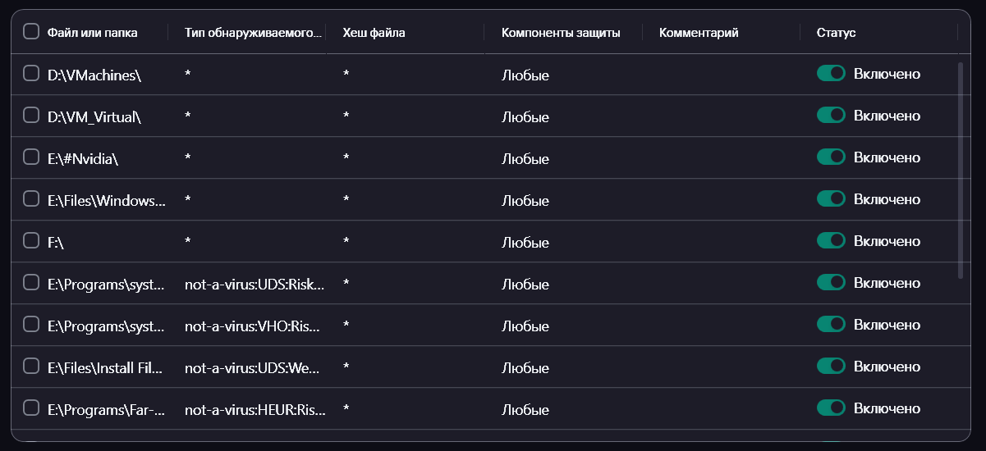Viewport: 986px width, 451px height.
Task: Mark the E:\#Nvidia\ exclusion checkbox
Action: 31,157
